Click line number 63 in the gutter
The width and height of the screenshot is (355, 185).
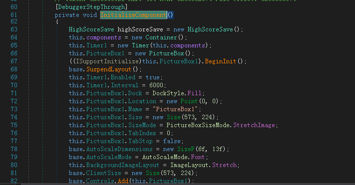coord(14,29)
